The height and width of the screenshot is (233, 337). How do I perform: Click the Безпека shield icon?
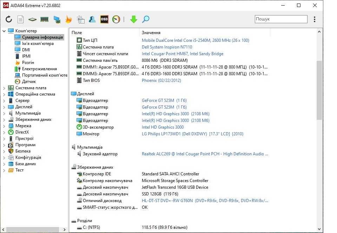(11, 151)
